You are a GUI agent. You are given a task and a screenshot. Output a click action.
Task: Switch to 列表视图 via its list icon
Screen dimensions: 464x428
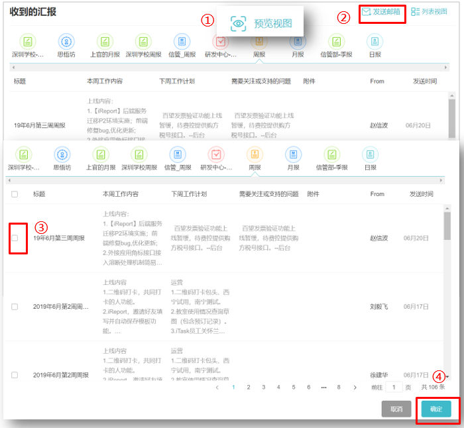coord(416,11)
